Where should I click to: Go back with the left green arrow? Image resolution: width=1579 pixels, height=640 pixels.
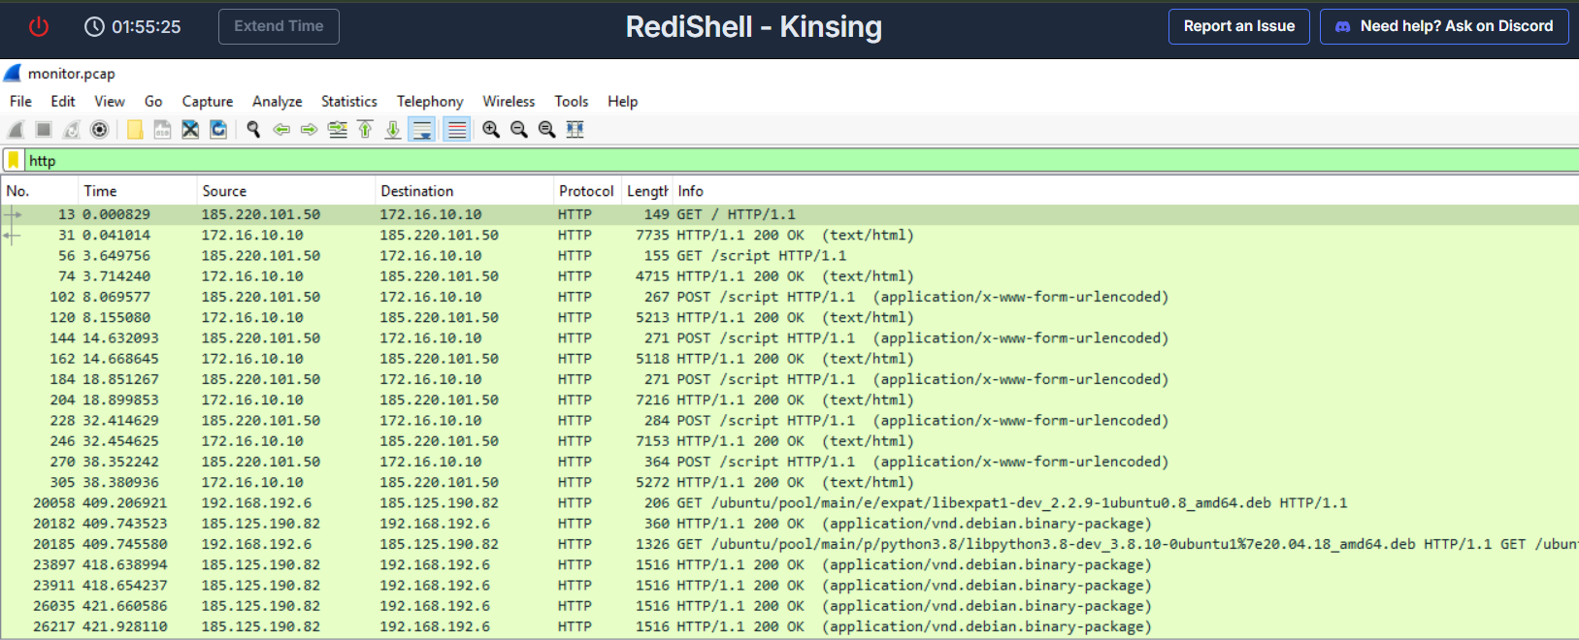(281, 129)
